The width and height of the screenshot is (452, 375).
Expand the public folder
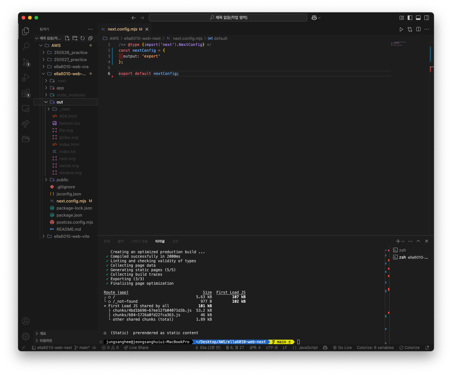click(46, 180)
